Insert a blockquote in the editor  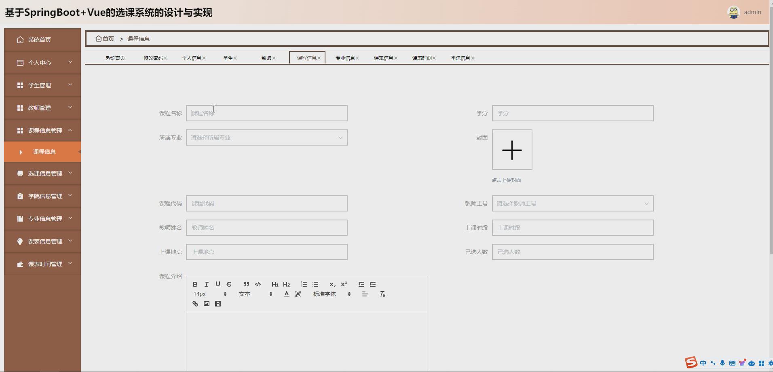point(246,284)
